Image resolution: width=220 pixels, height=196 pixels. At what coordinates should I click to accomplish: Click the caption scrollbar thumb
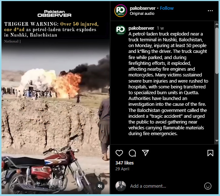[x=217, y=50]
